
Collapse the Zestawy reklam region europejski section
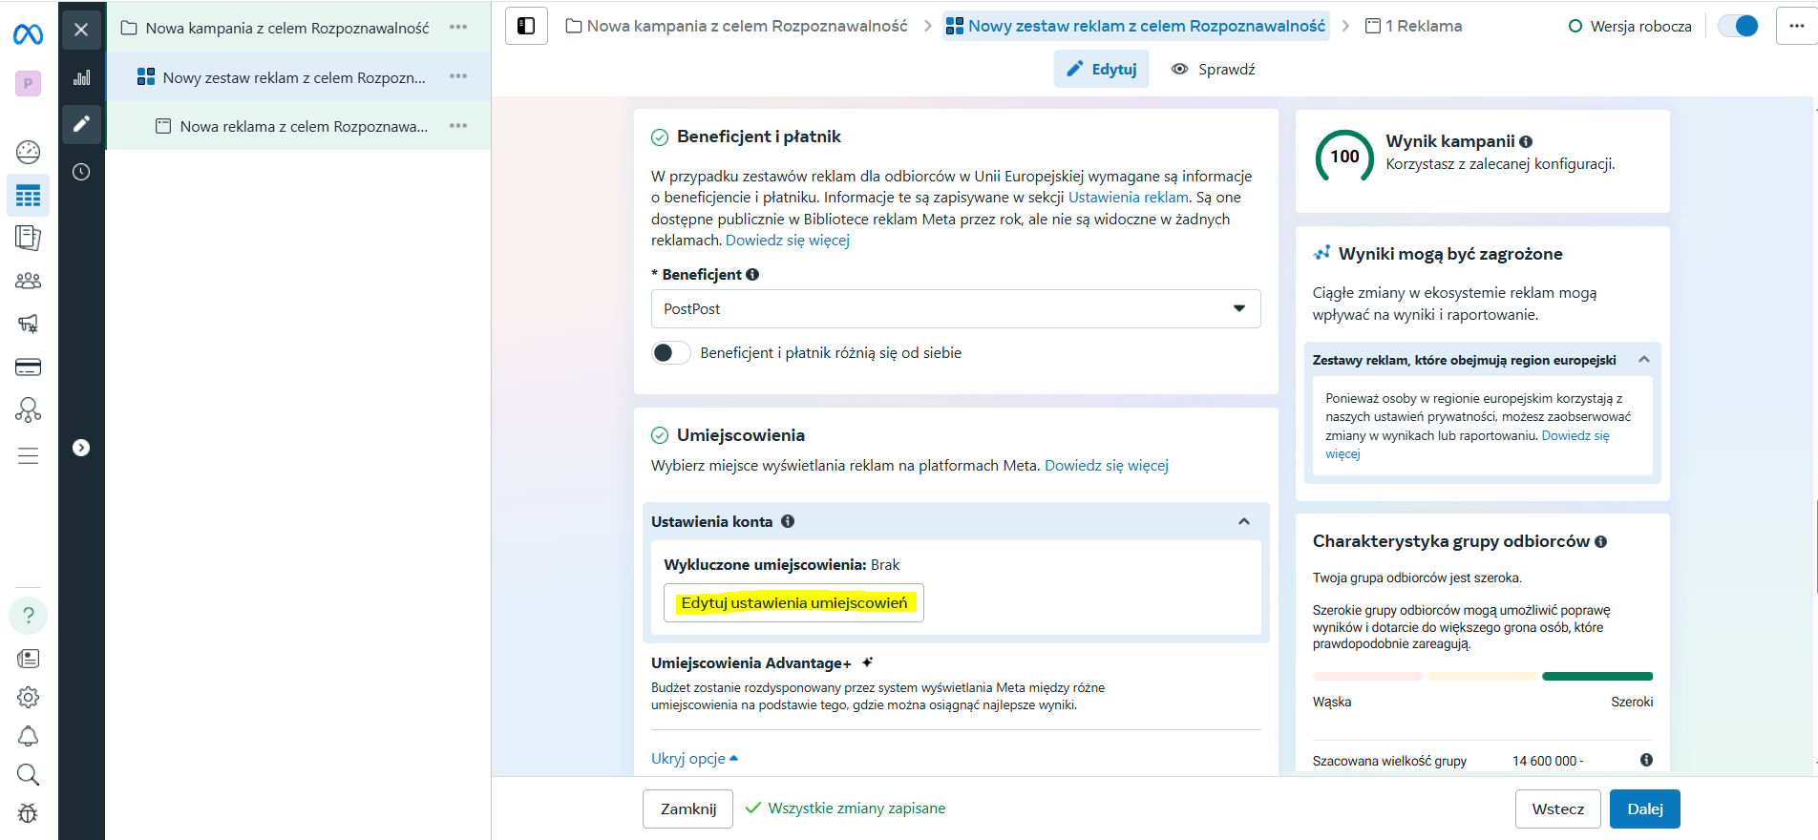click(x=1644, y=360)
